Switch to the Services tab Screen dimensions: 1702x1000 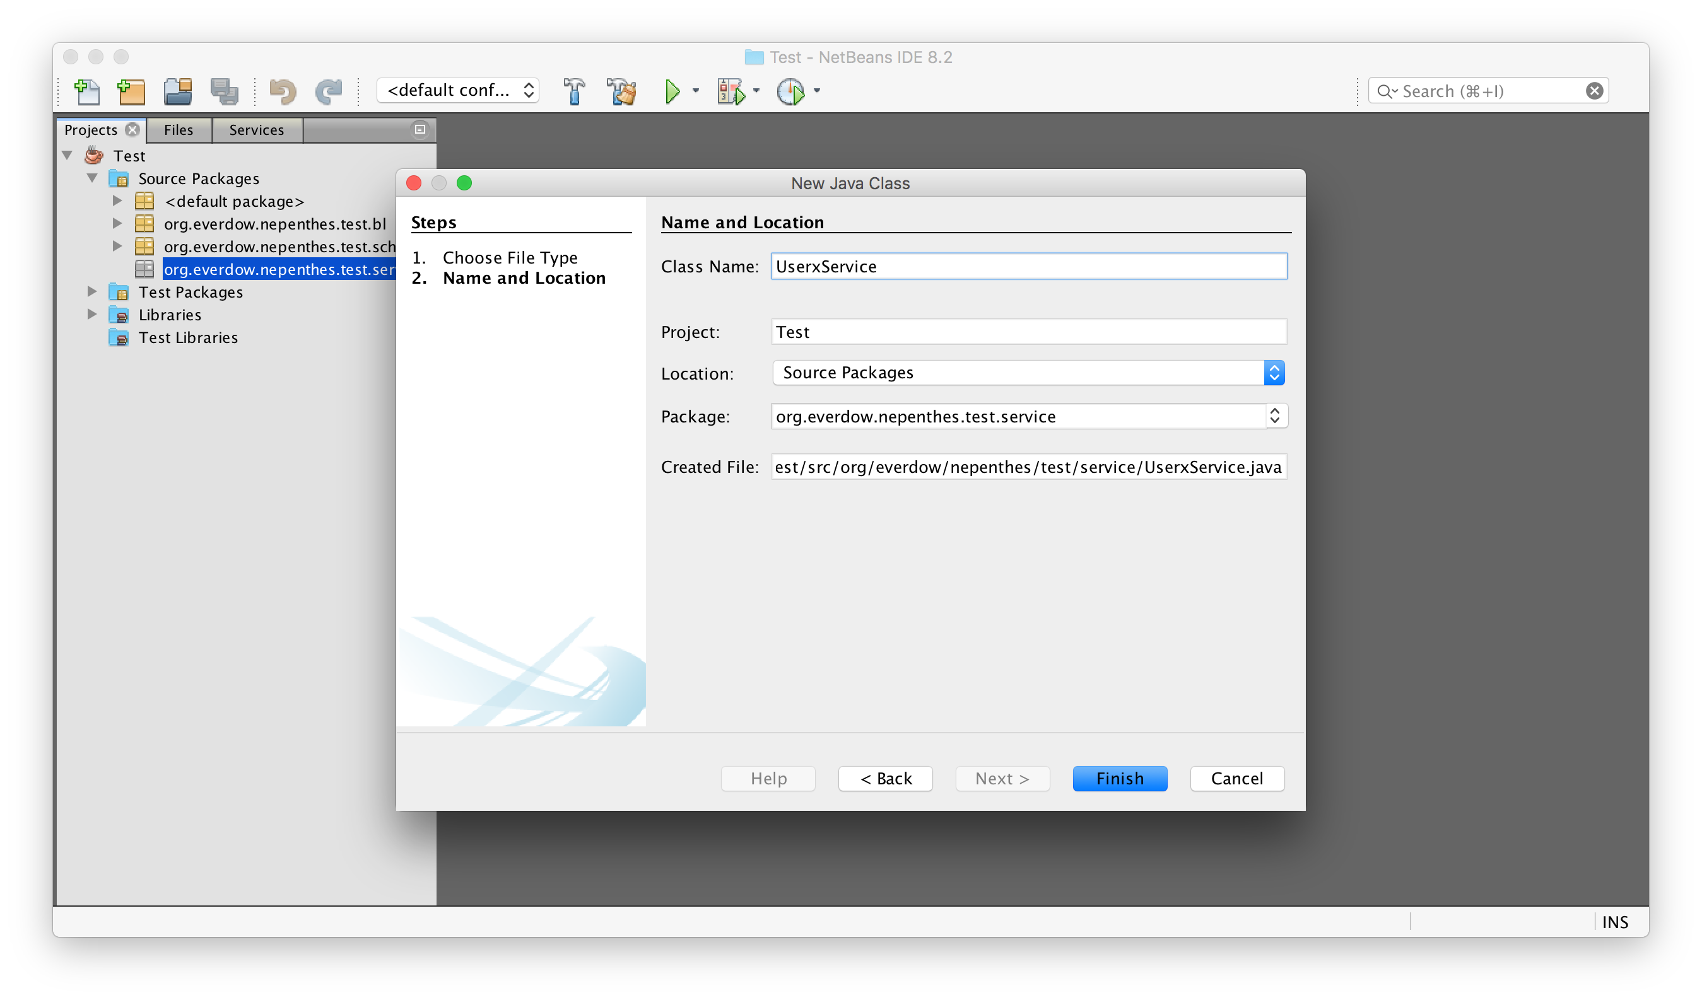[x=257, y=130]
